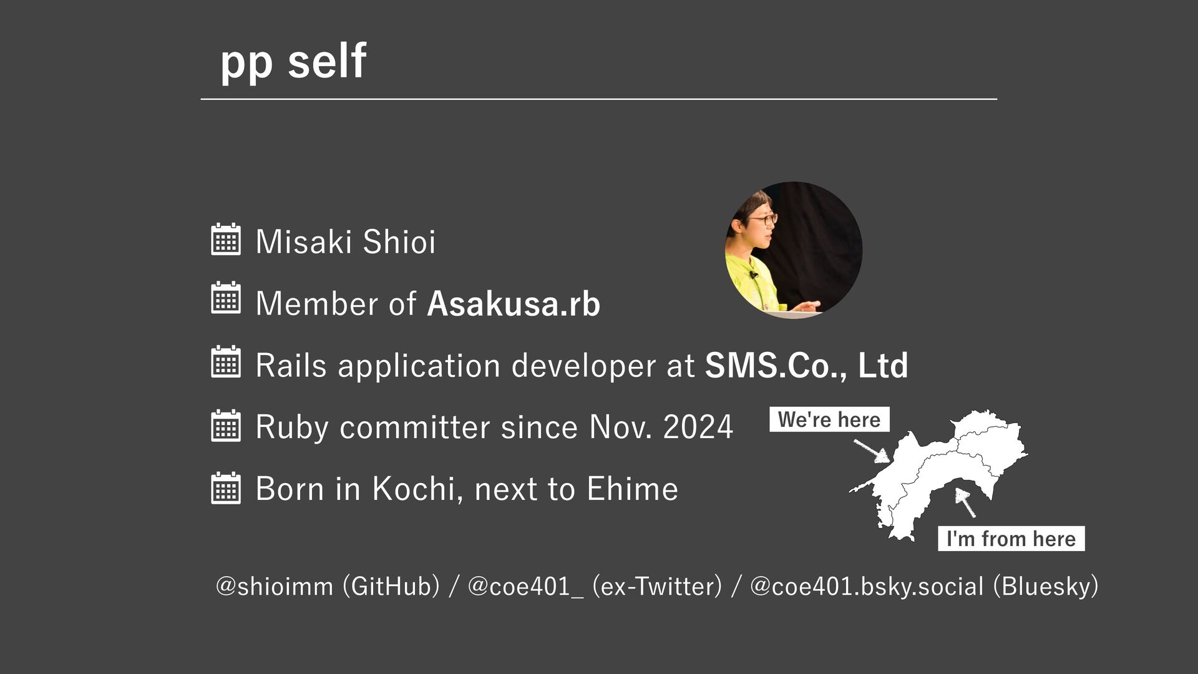This screenshot has height=674, width=1198.
Task: Click the Misaki Shioi name text
Action: [x=345, y=242]
